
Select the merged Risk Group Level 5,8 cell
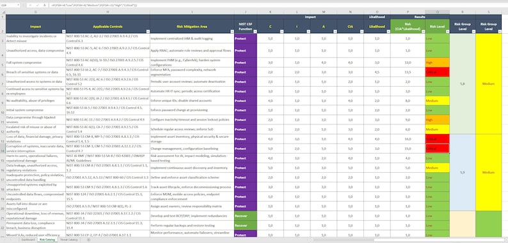[x=463, y=84]
